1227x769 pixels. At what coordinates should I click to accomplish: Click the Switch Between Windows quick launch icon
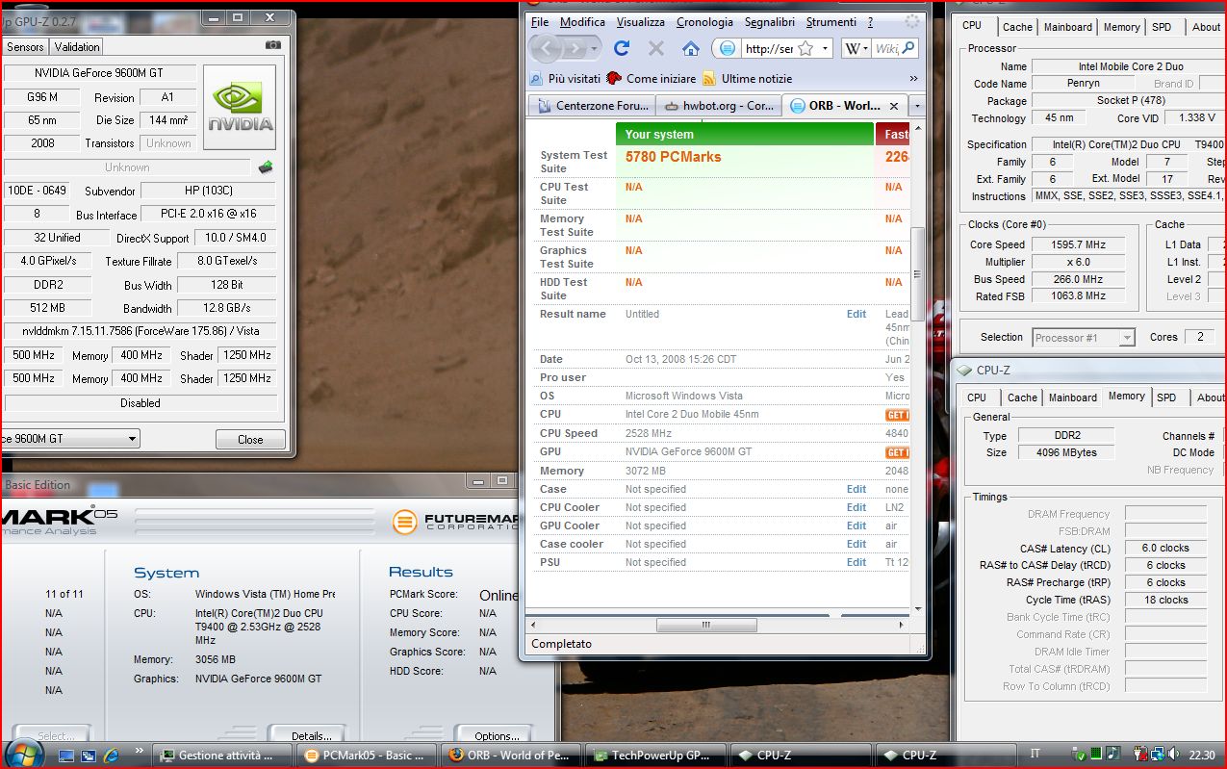point(89,756)
